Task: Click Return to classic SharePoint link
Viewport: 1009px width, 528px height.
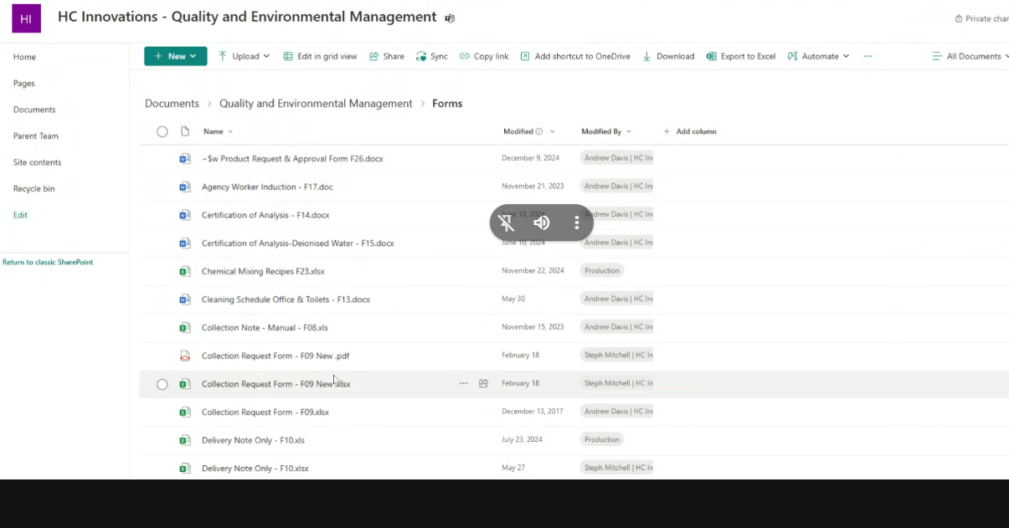Action: (x=48, y=262)
